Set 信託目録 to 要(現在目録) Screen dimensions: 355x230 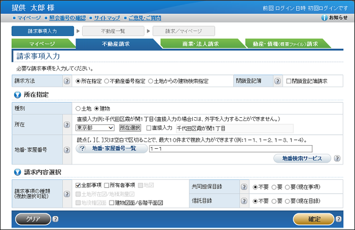point(288,201)
